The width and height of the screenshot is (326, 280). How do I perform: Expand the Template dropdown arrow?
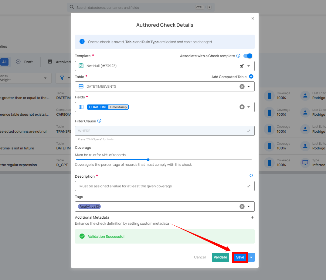coord(249,66)
